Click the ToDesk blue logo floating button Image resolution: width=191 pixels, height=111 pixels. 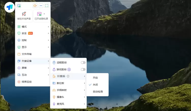tap(9, 7)
